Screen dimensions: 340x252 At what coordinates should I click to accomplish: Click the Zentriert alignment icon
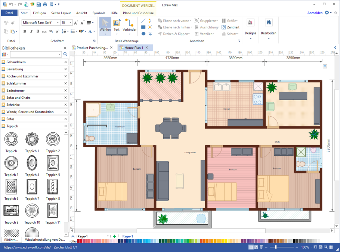pyautogui.click(x=224, y=27)
